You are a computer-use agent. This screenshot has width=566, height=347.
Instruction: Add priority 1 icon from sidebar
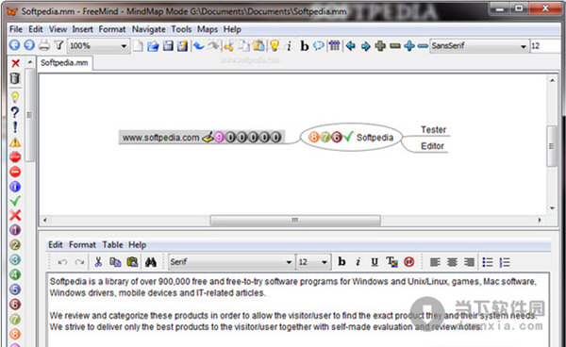click(15, 230)
